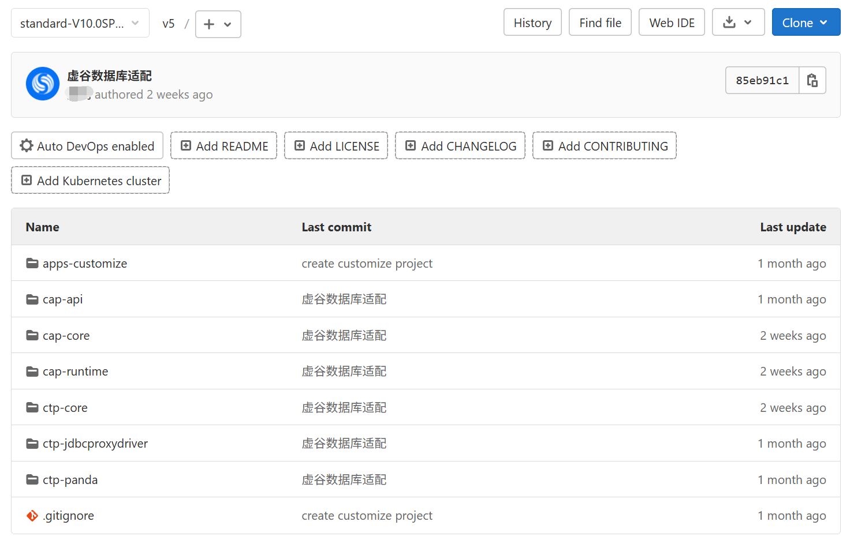Click the Find file button
Viewport: 850px width, 544px height.
(600, 22)
